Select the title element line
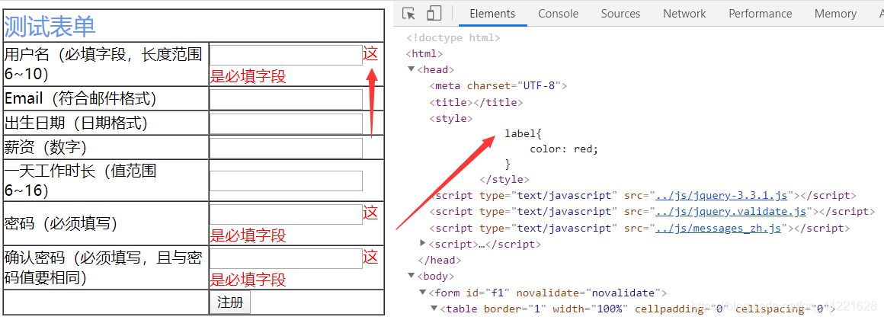This screenshot has height=320, width=884. (x=476, y=103)
